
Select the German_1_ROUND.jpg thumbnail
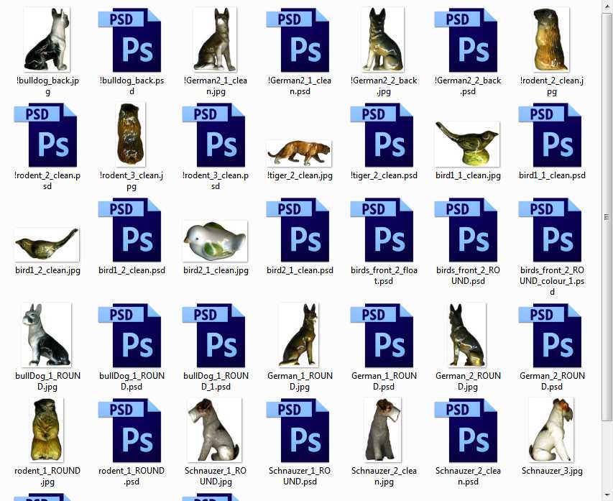300,335
